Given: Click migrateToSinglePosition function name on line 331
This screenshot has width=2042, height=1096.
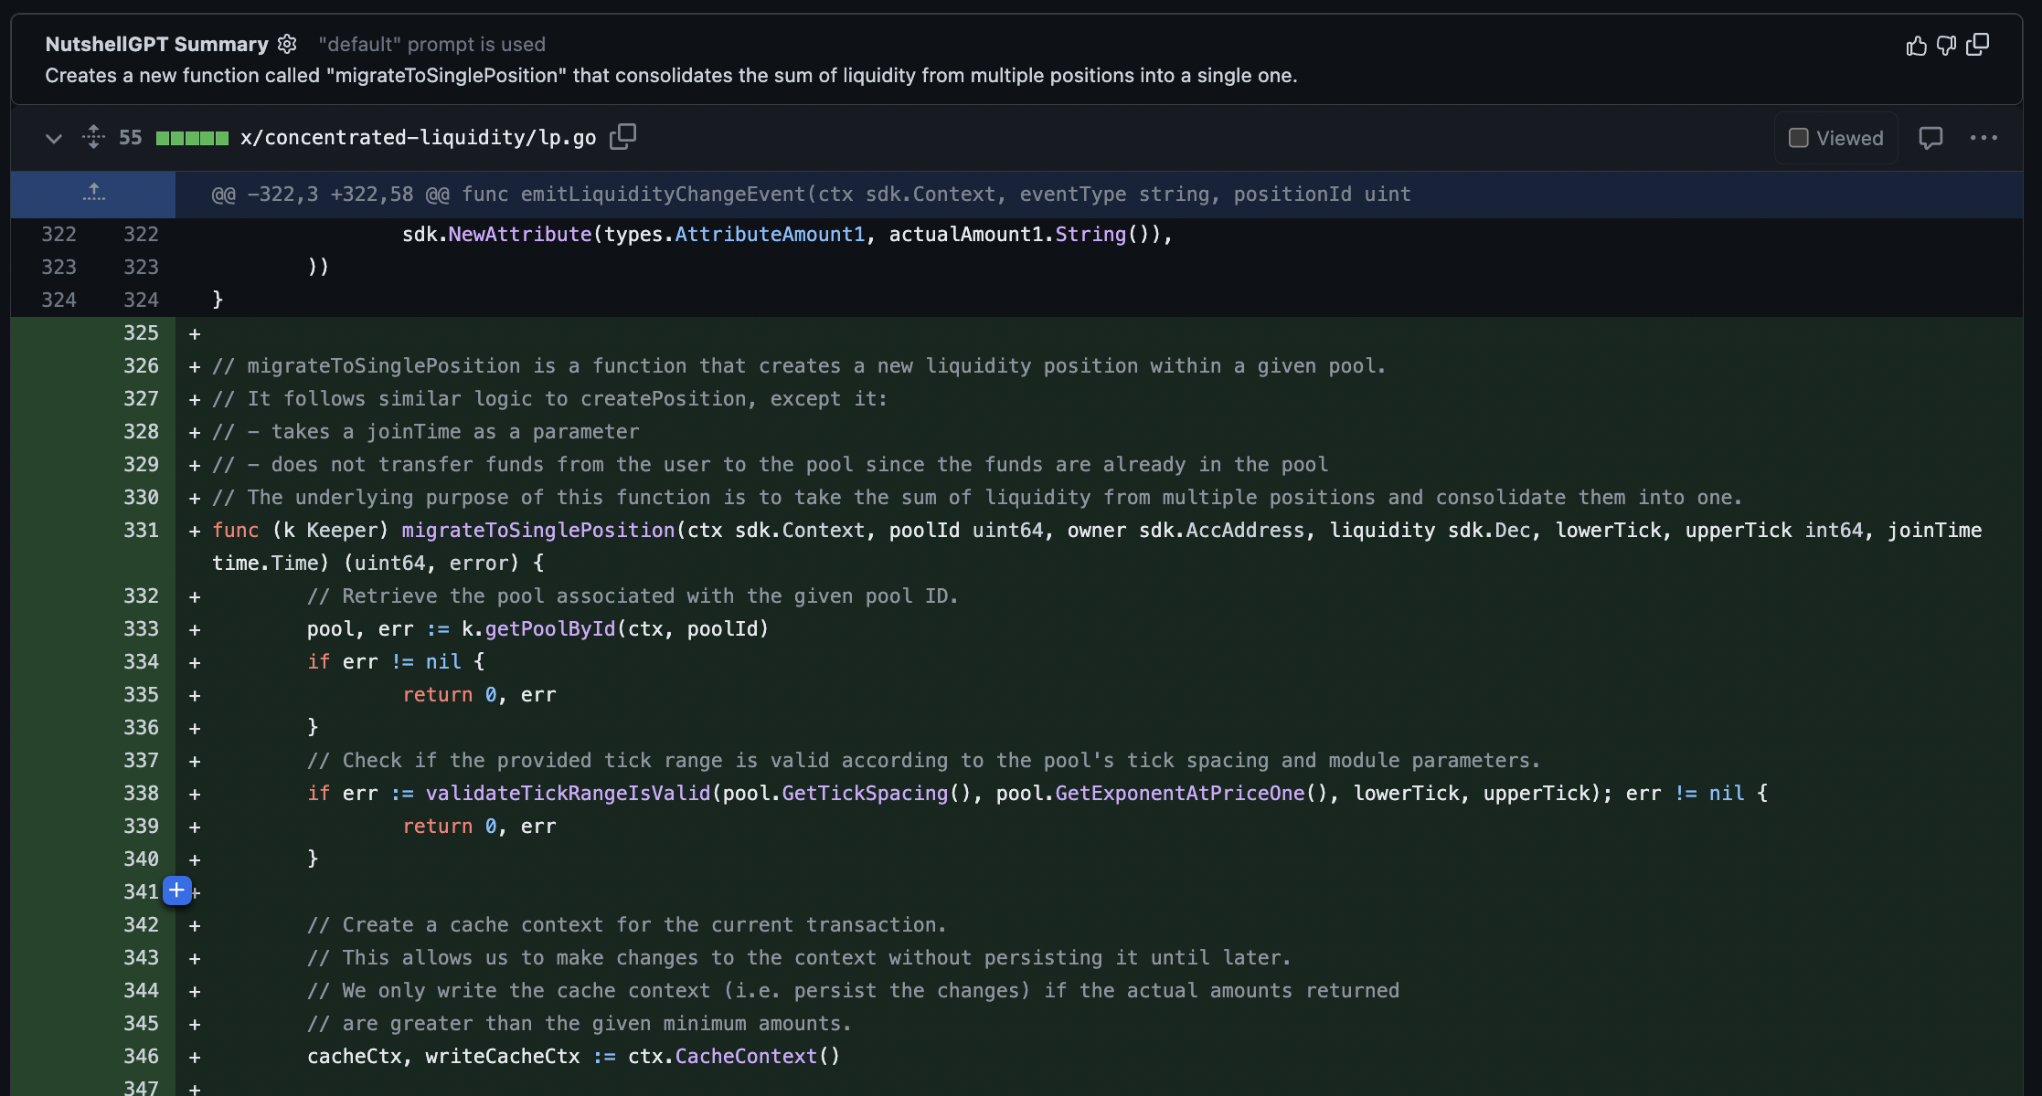Looking at the screenshot, I should 537,531.
